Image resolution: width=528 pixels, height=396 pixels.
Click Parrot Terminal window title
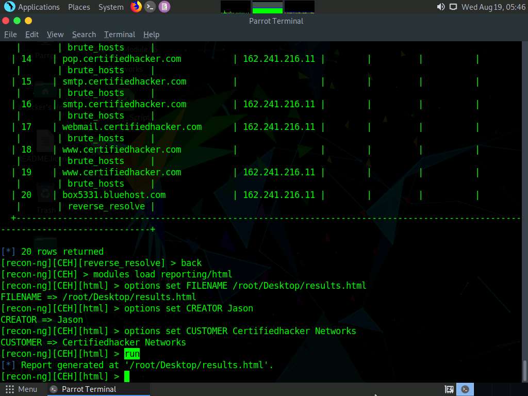click(276, 21)
